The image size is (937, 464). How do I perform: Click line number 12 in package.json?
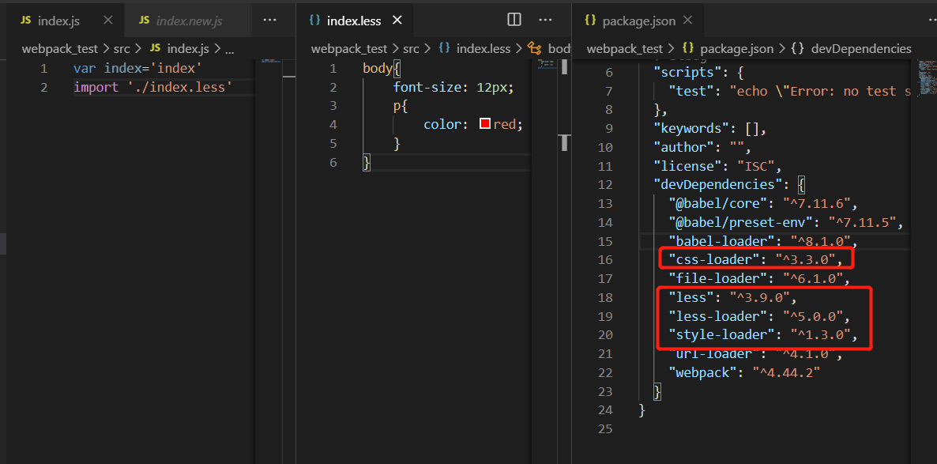pyautogui.click(x=605, y=184)
